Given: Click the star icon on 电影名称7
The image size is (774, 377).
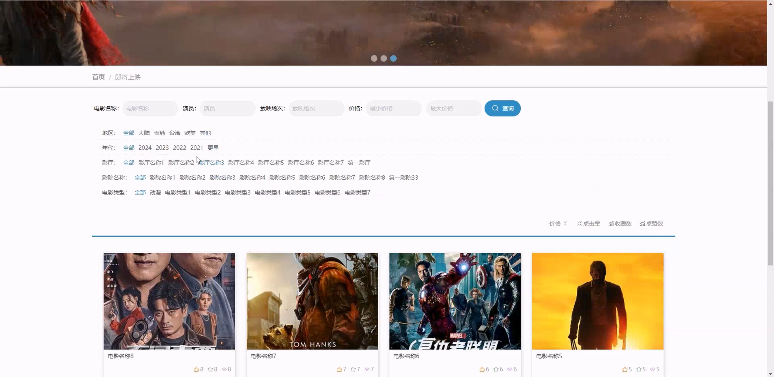Looking at the screenshot, I should (353, 369).
